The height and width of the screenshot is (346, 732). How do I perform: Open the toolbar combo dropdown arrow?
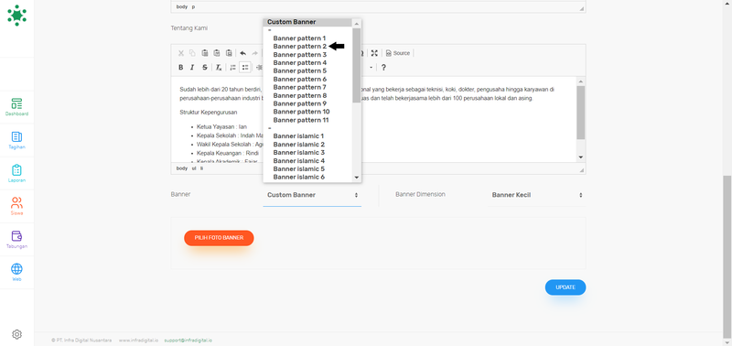tap(371, 67)
